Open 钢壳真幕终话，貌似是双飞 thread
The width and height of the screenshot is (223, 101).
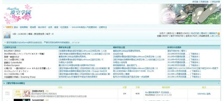point(127,65)
